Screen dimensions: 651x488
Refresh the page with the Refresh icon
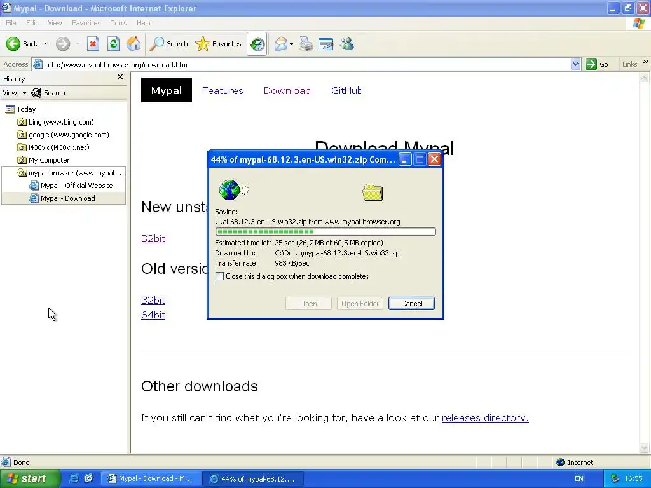point(113,44)
